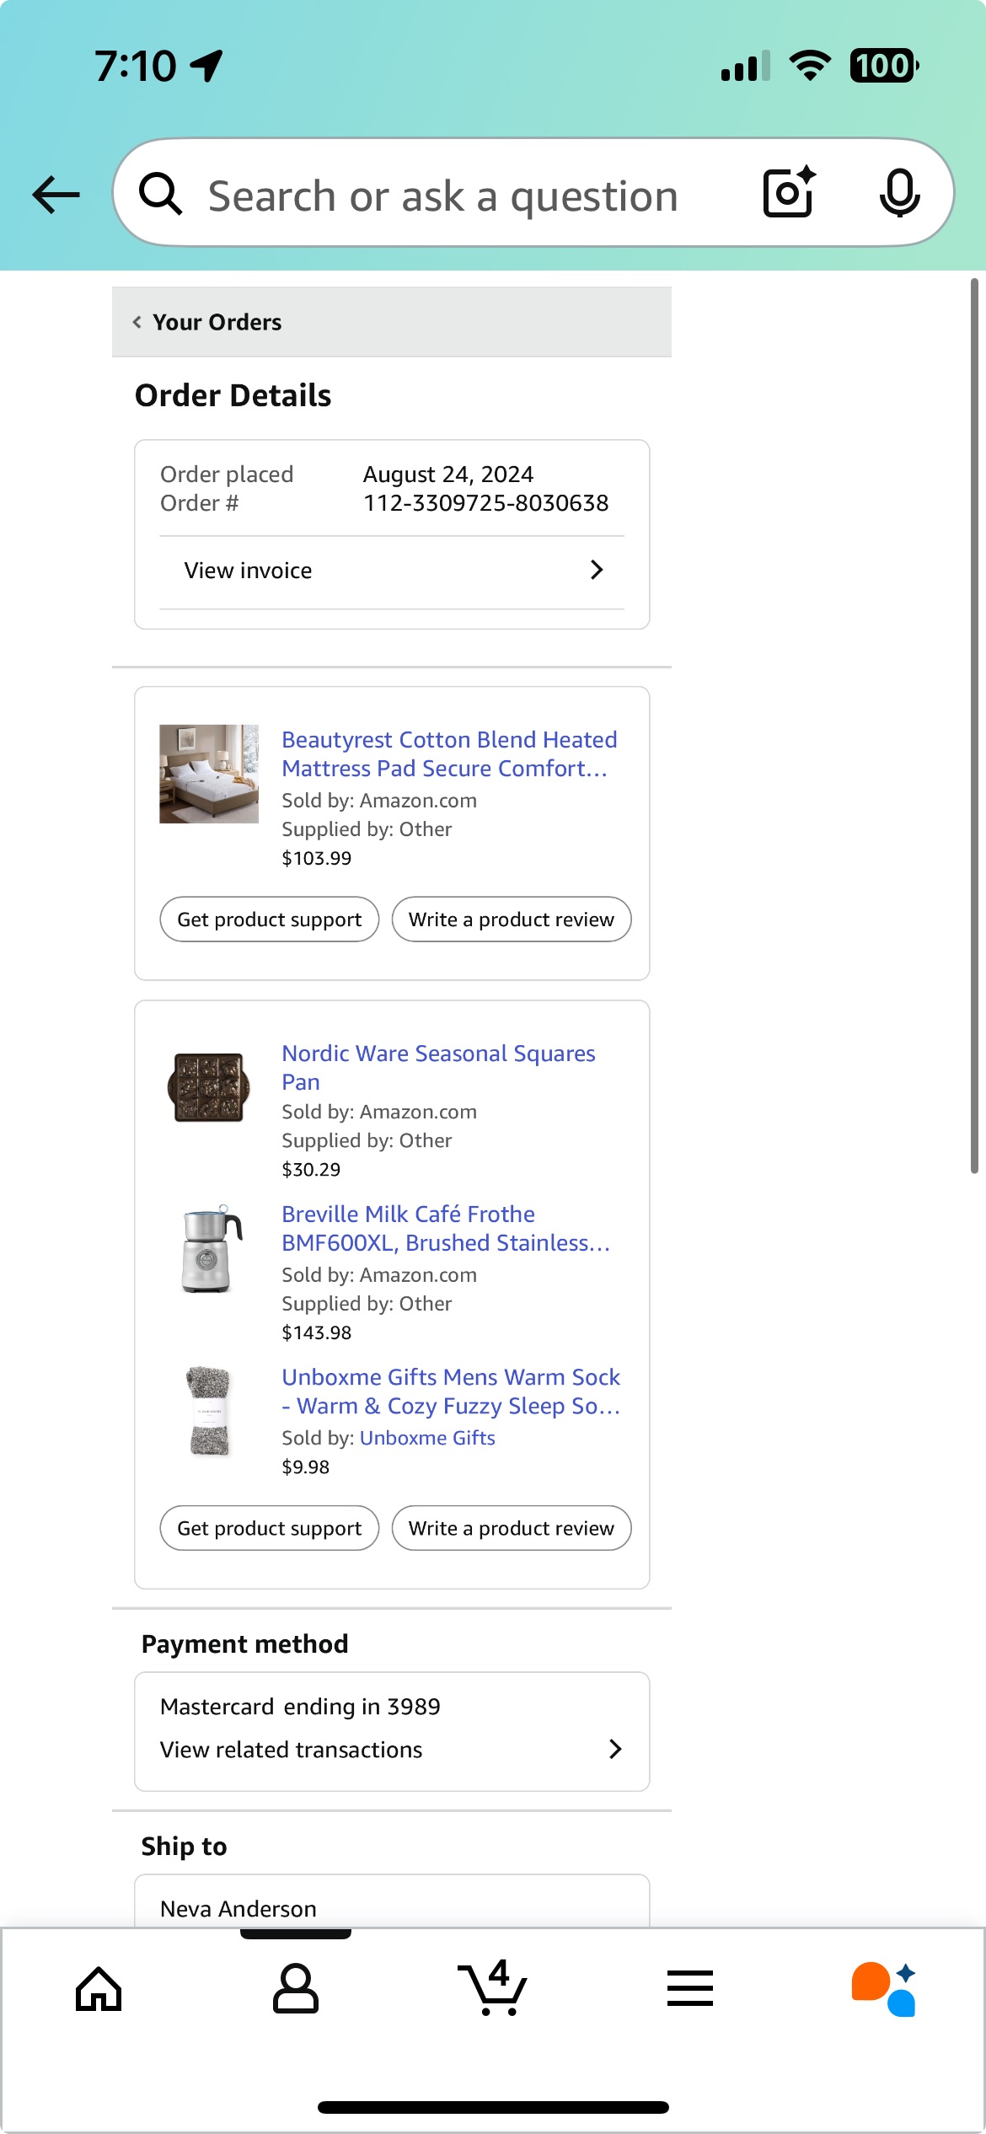Click Get product support for mattress pad

tap(270, 920)
